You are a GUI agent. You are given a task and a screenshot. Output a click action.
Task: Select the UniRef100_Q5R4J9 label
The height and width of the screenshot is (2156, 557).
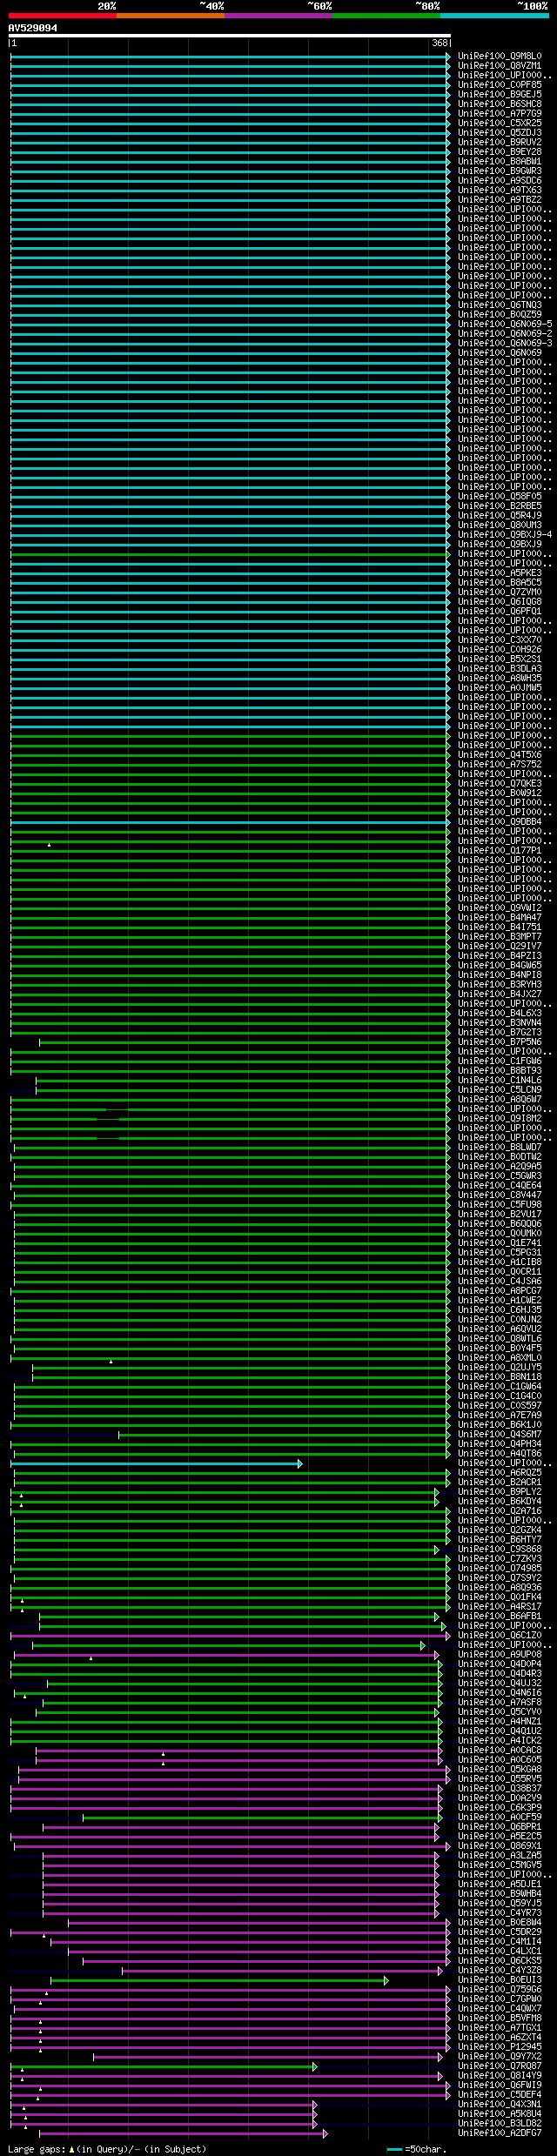click(500, 516)
